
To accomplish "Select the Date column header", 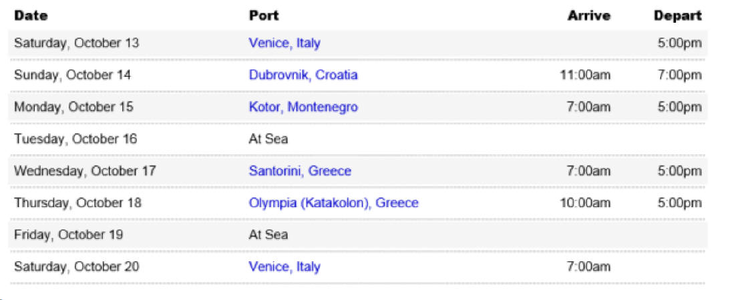I will 31,15.
